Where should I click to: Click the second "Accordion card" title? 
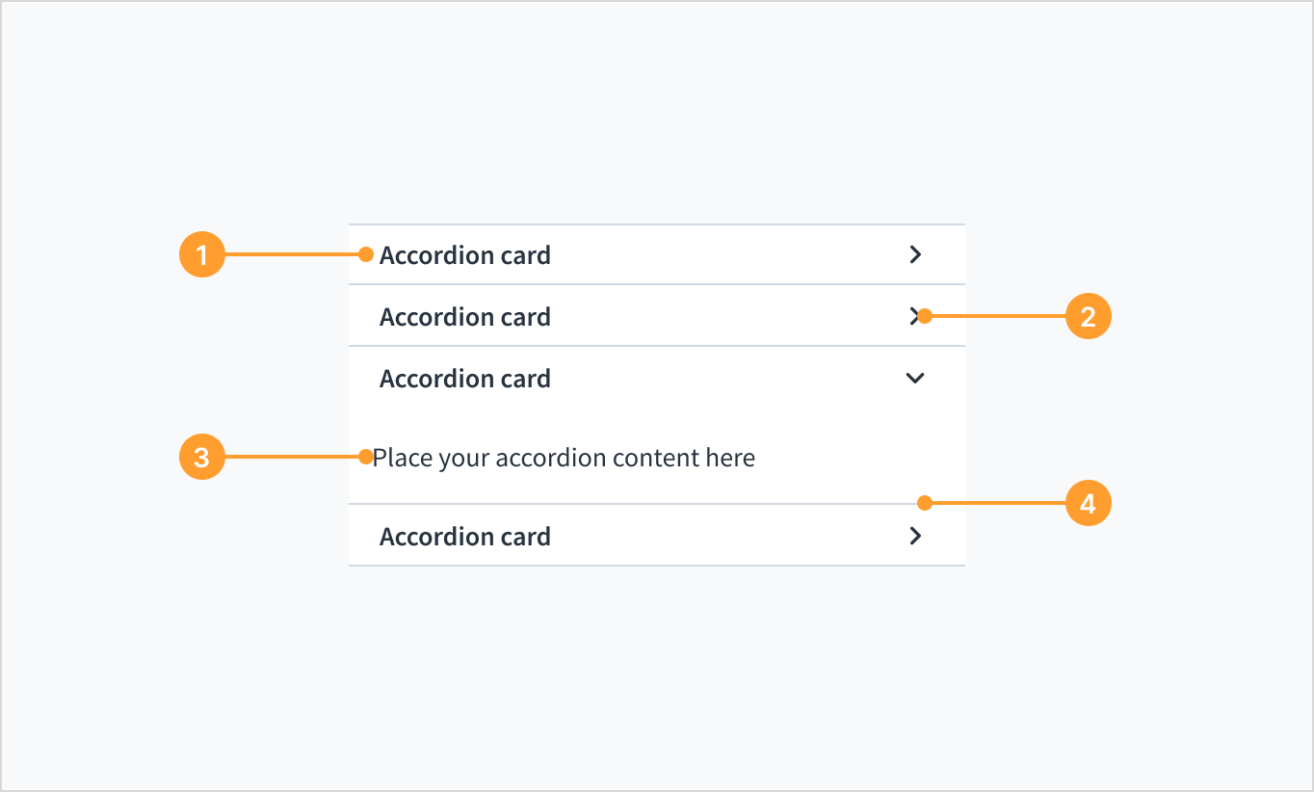click(x=464, y=317)
